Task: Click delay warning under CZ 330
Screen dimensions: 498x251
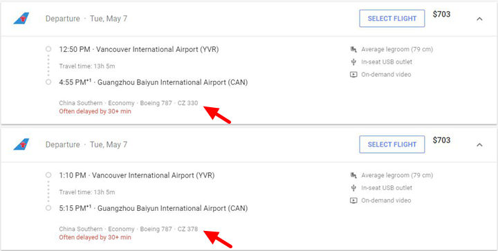Action: [x=95, y=111]
